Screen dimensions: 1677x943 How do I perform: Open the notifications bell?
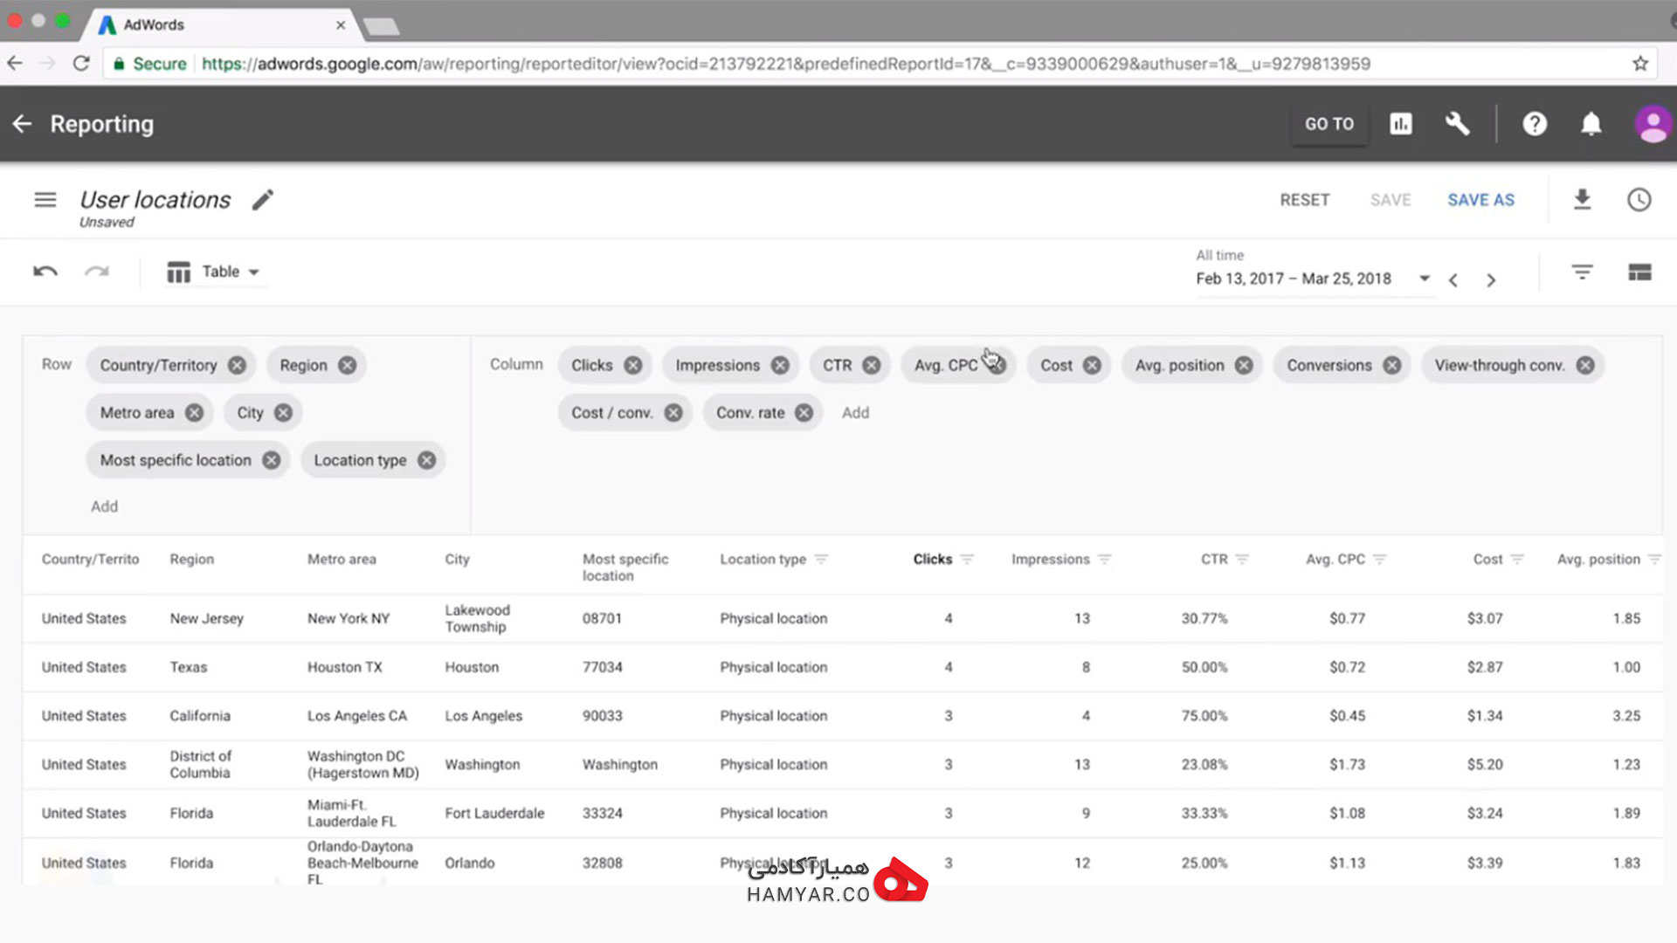[1591, 124]
